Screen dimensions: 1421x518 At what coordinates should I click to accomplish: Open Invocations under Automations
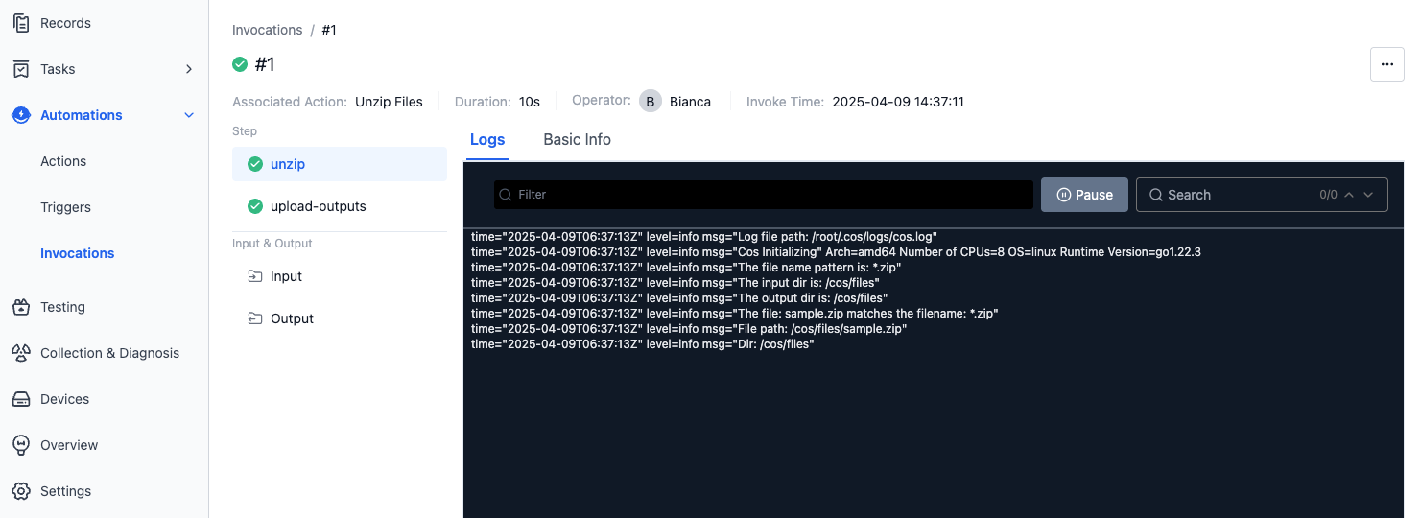point(78,253)
